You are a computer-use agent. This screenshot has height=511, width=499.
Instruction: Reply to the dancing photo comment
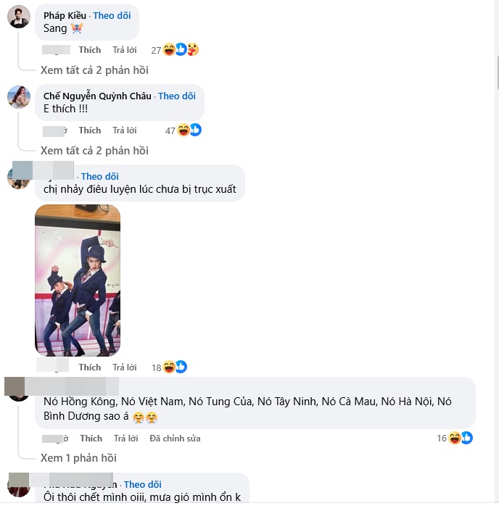[x=125, y=367]
